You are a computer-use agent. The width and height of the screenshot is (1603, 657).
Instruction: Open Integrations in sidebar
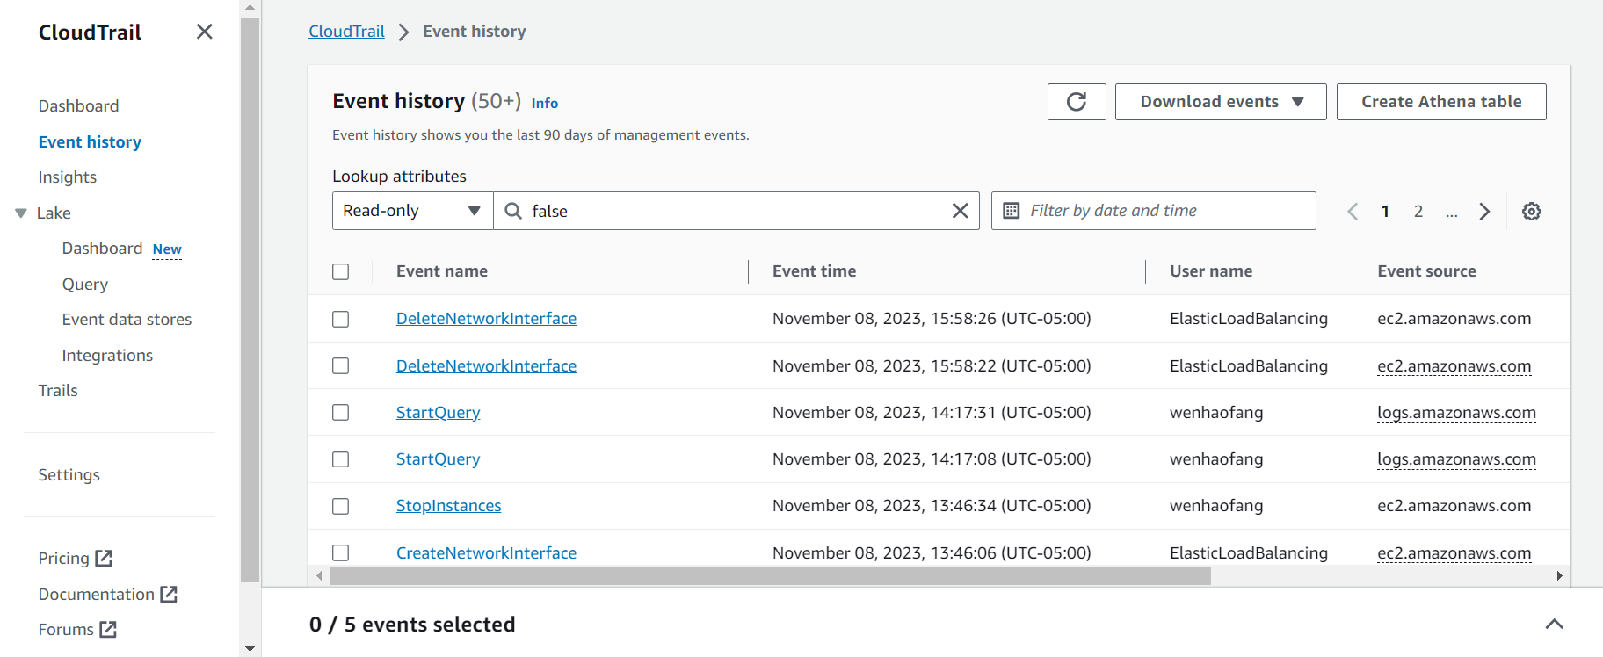point(107,355)
